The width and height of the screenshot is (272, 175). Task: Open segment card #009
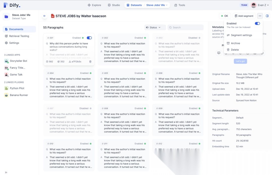coord(178,120)
